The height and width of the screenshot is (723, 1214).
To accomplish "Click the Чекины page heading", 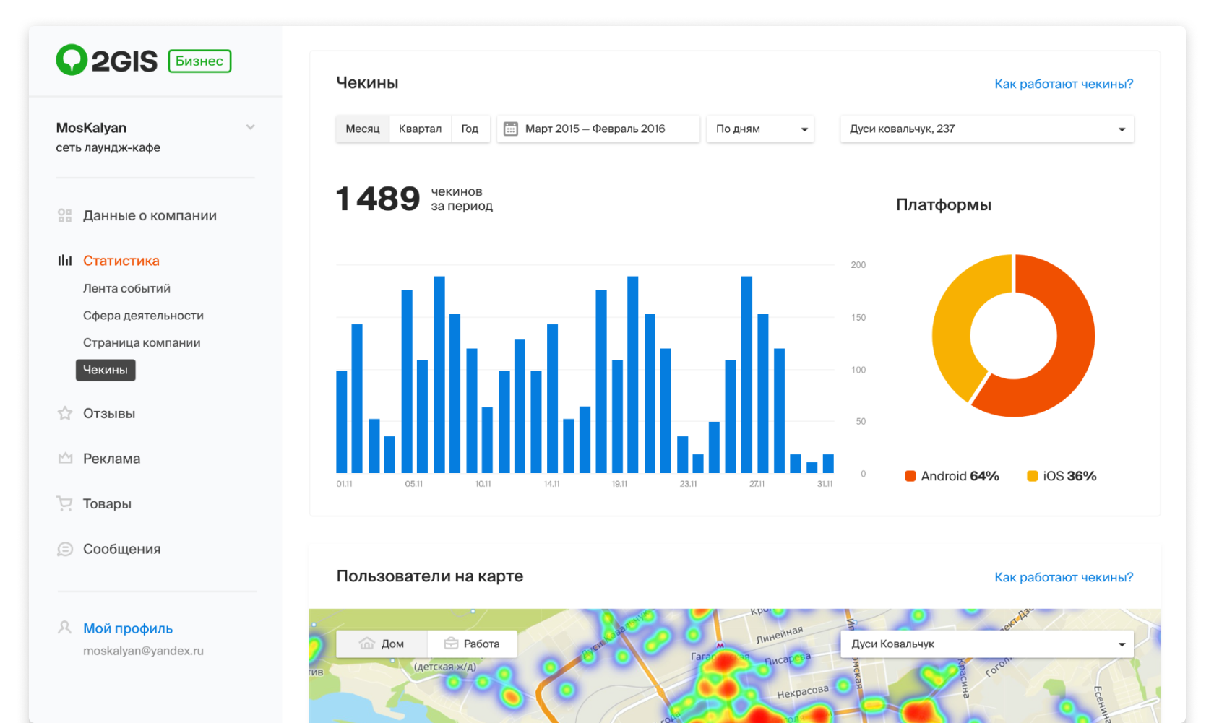I will pyautogui.click(x=367, y=83).
